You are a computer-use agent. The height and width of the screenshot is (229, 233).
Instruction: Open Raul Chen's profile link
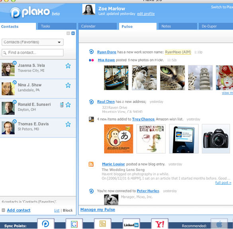[x=106, y=102]
